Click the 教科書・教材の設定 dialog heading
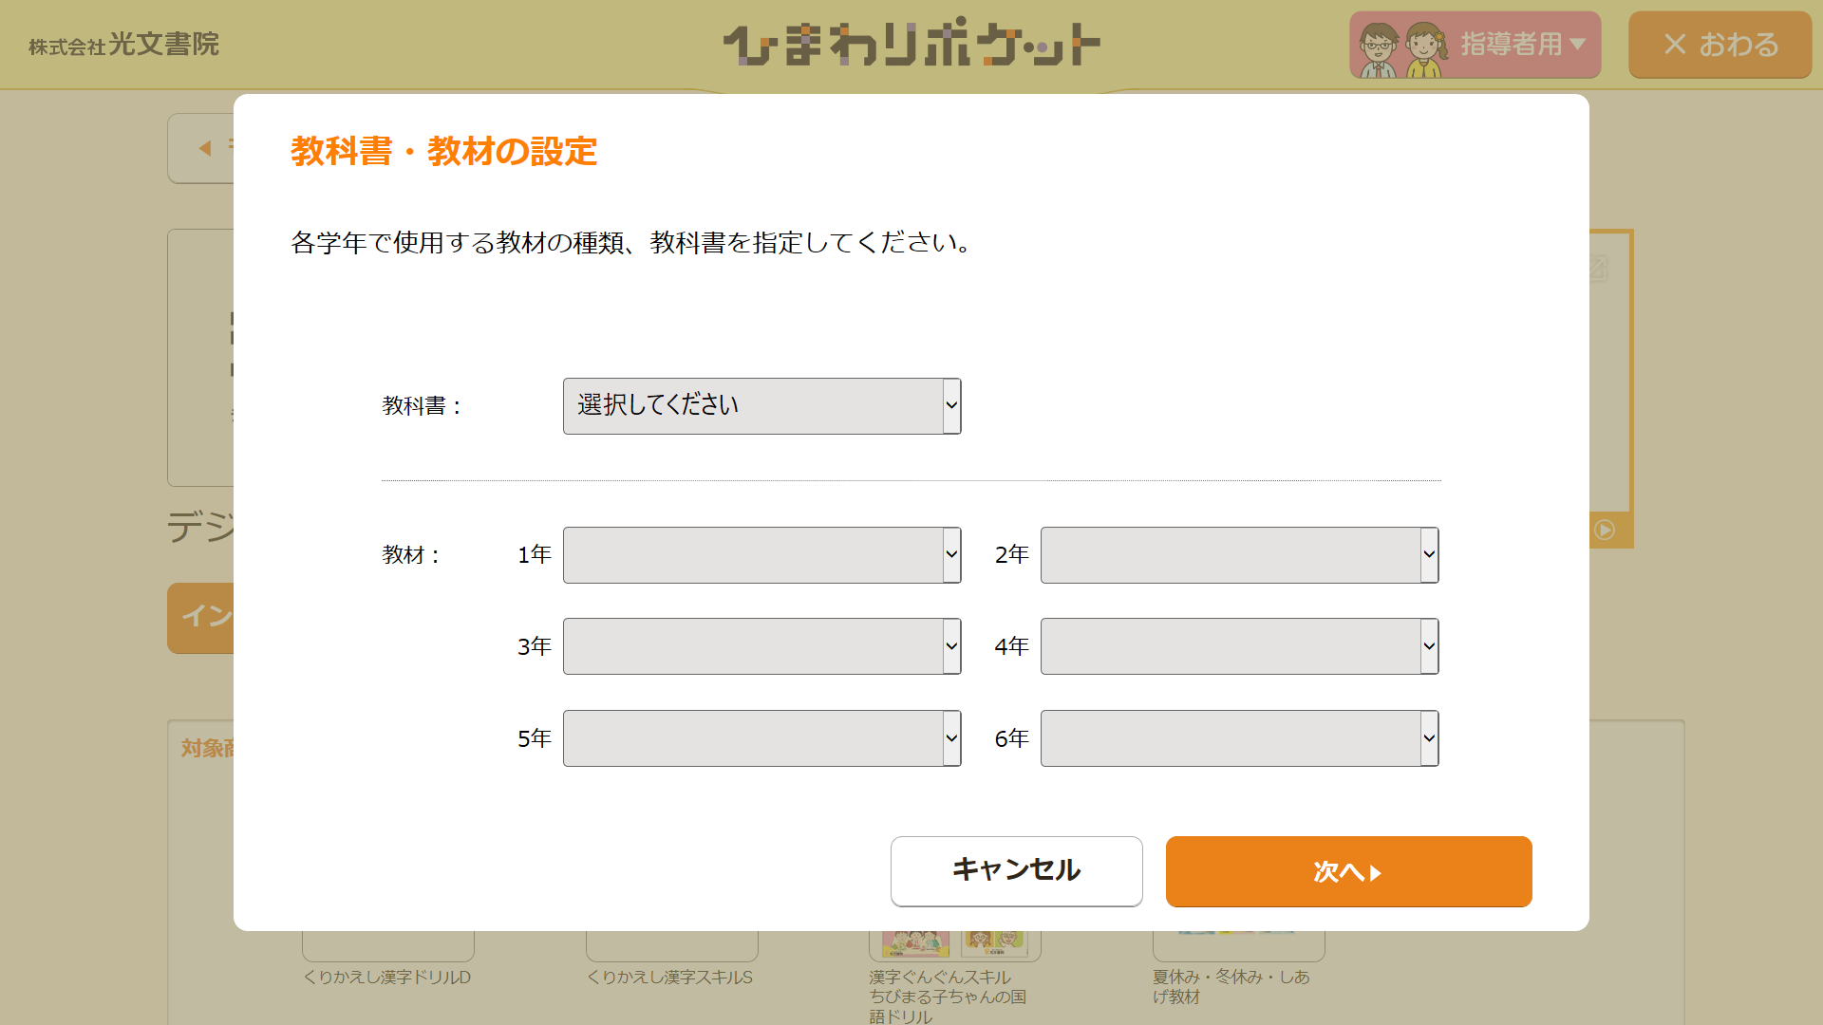 coord(443,151)
